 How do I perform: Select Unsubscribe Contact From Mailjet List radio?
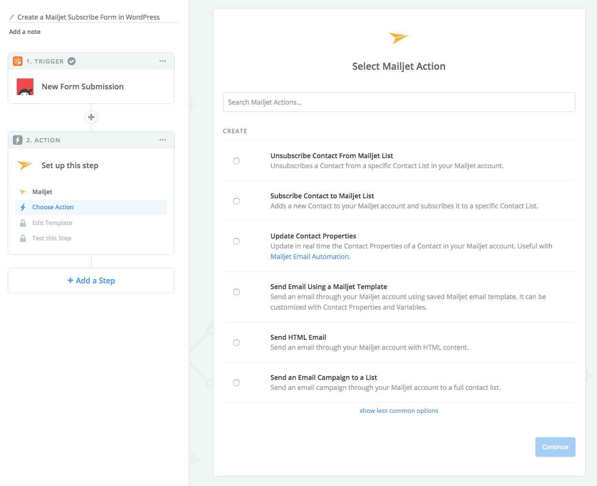click(236, 161)
